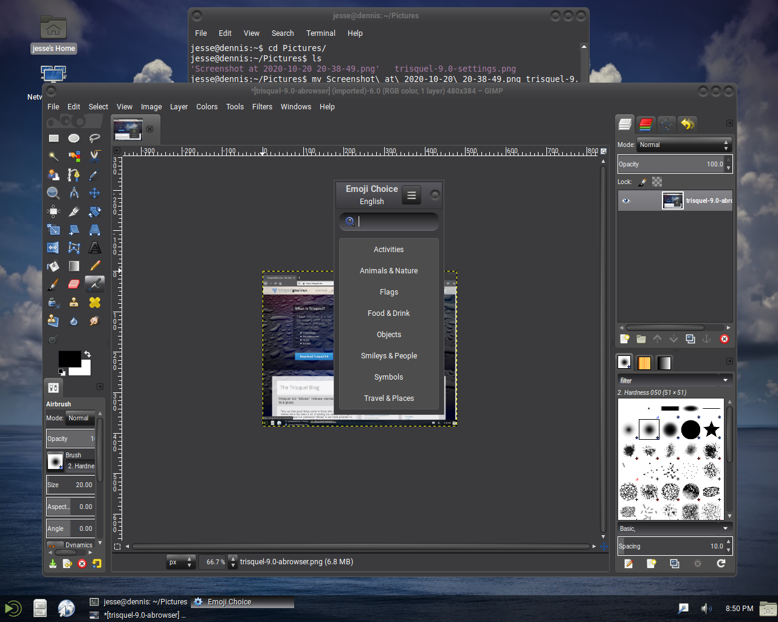The image size is (778, 622).
Task: Choose the Free Select lasso tool
Action: (x=94, y=138)
